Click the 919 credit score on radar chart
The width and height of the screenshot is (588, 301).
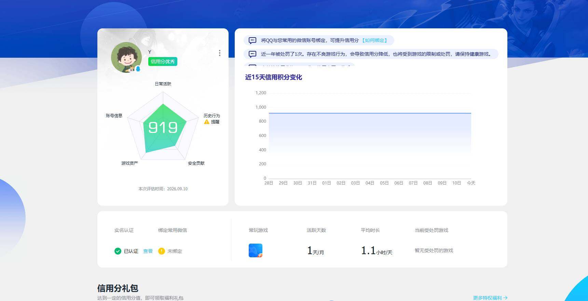(x=163, y=127)
